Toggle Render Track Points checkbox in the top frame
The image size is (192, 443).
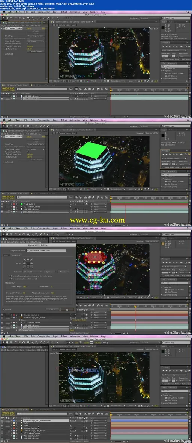coord(28,44)
